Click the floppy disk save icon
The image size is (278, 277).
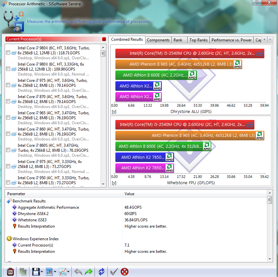[36, 271]
